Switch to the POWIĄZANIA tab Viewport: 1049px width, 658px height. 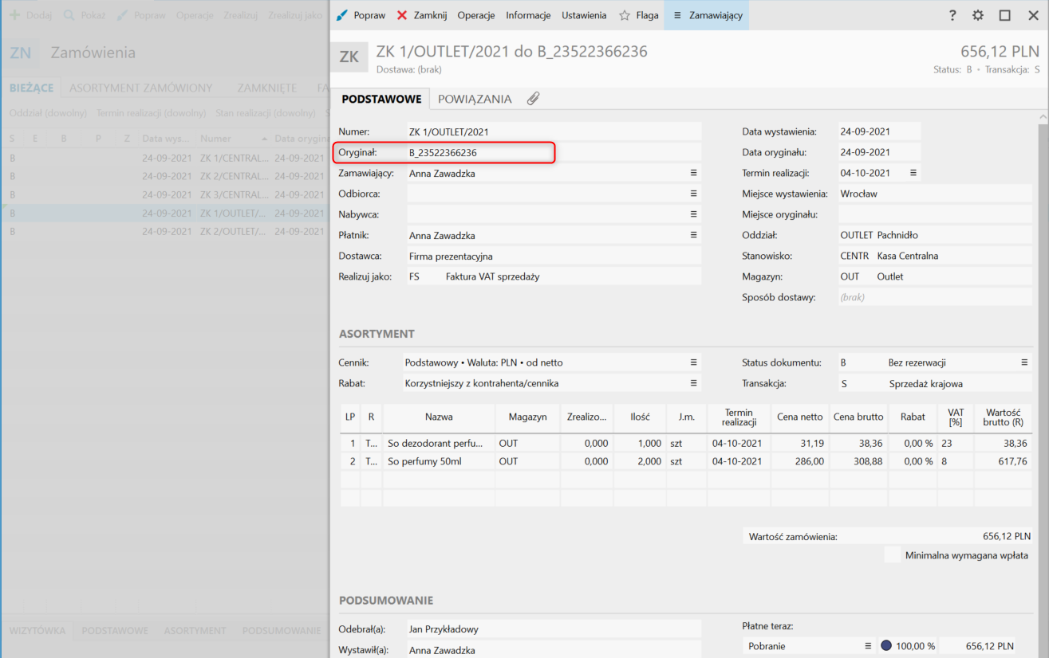tap(475, 99)
